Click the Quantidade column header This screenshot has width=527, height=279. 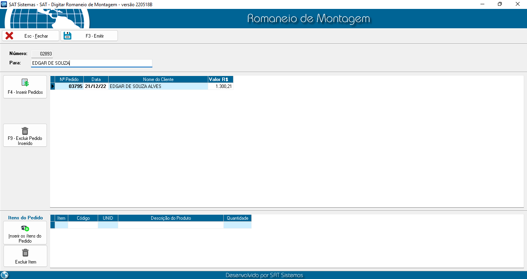pyautogui.click(x=237, y=218)
